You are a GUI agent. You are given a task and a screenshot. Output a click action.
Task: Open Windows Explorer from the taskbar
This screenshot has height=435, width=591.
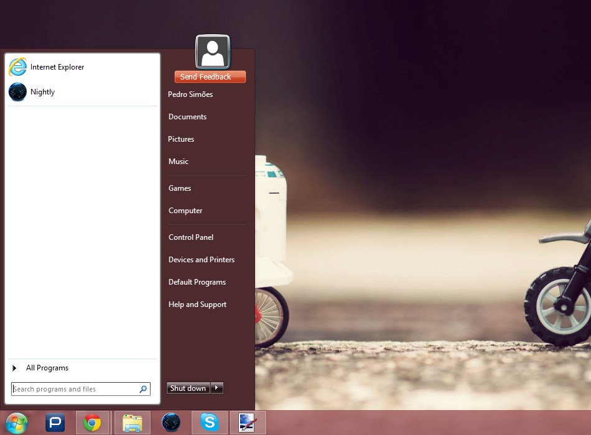click(x=132, y=423)
